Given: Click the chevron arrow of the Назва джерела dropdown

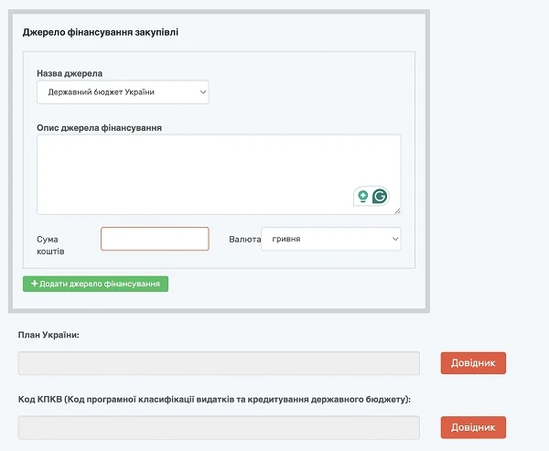Looking at the screenshot, I should point(201,92).
